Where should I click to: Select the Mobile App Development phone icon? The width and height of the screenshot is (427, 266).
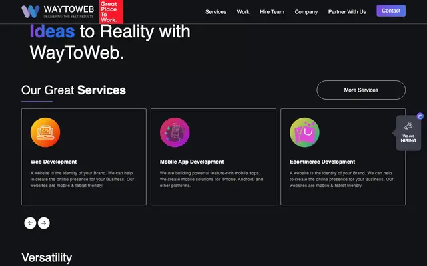click(x=175, y=132)
